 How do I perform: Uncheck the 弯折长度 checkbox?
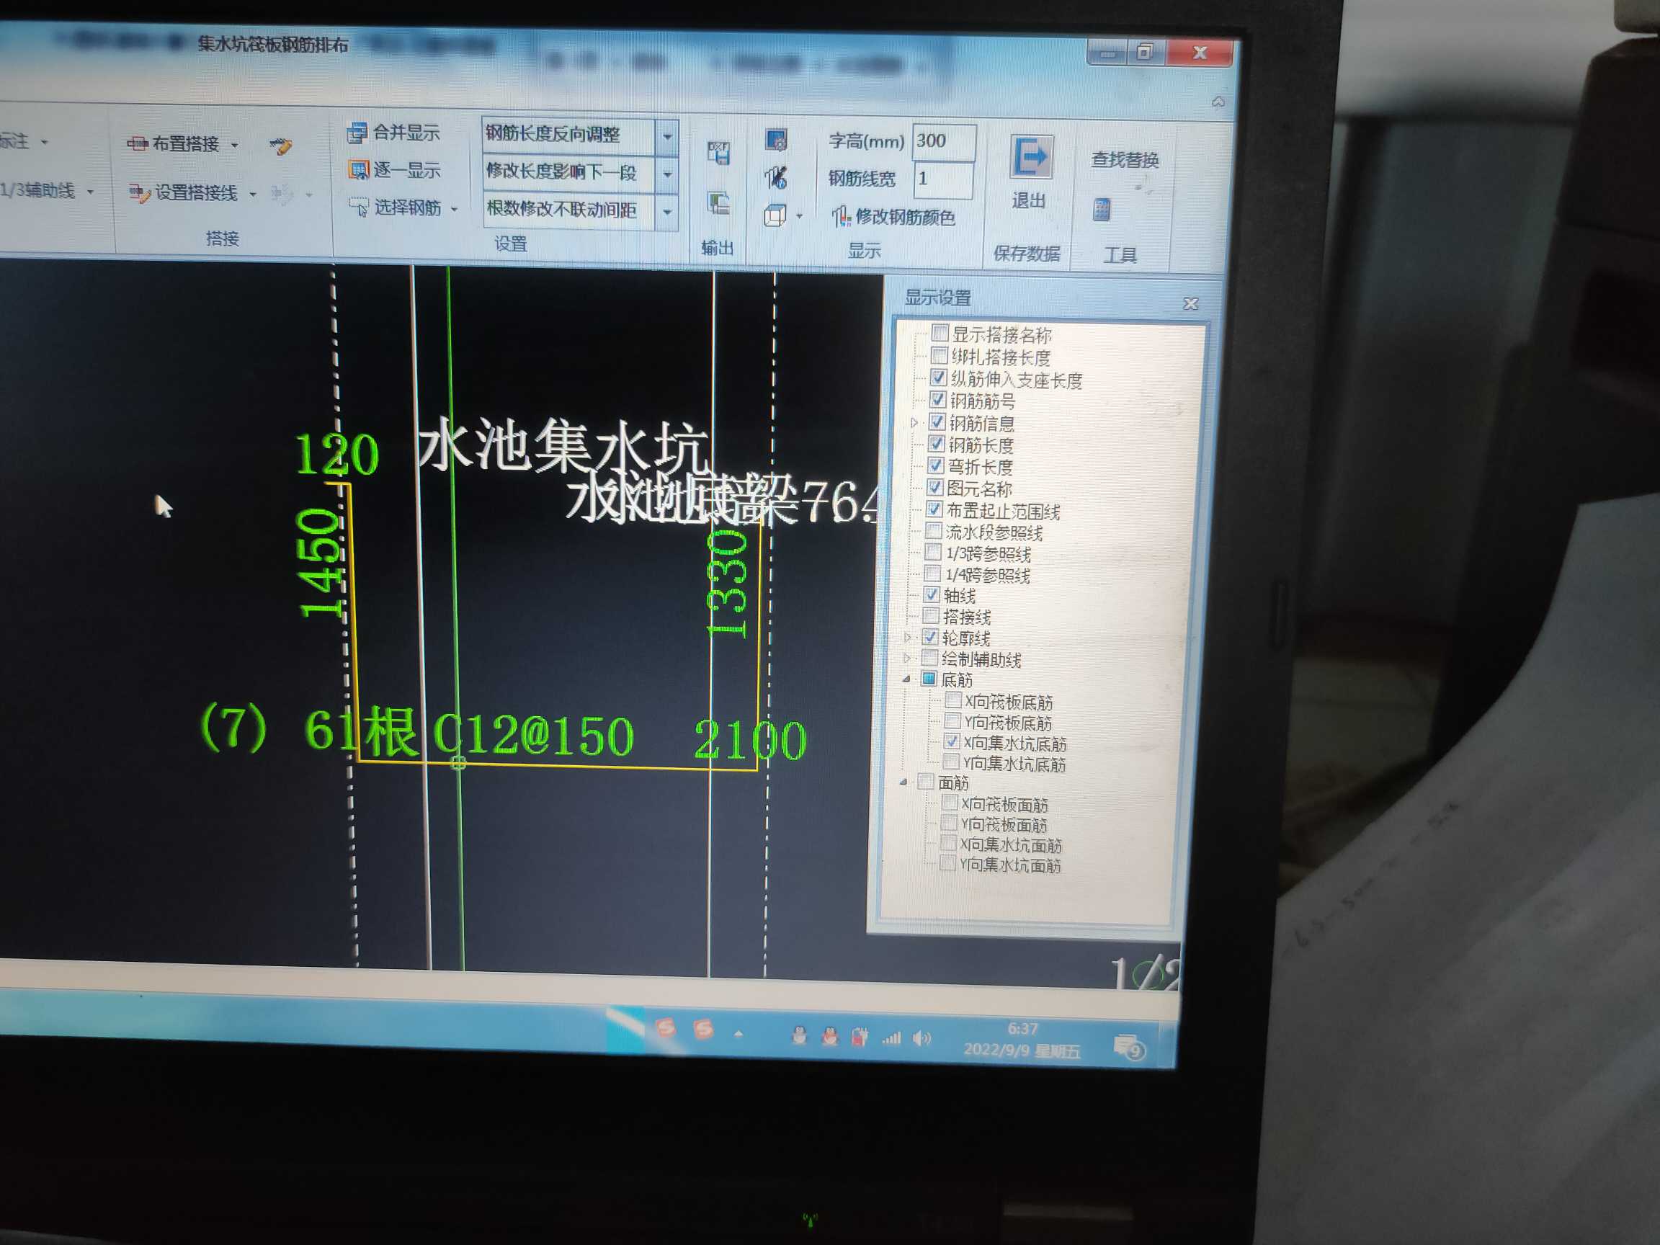tap(935, 465)
